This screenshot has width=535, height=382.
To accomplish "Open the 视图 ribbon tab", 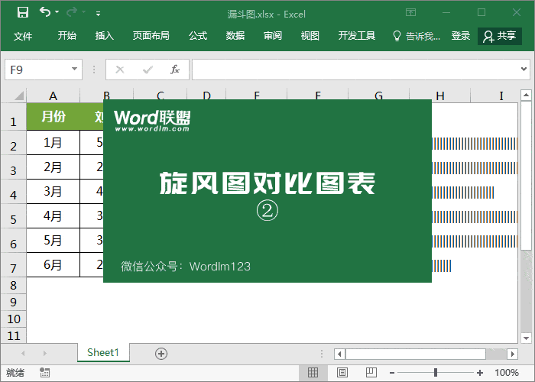I will (x=310, y=36).
